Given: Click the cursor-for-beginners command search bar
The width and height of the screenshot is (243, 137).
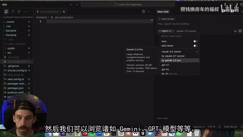Looking at the screenshot, I should [128, 5].
